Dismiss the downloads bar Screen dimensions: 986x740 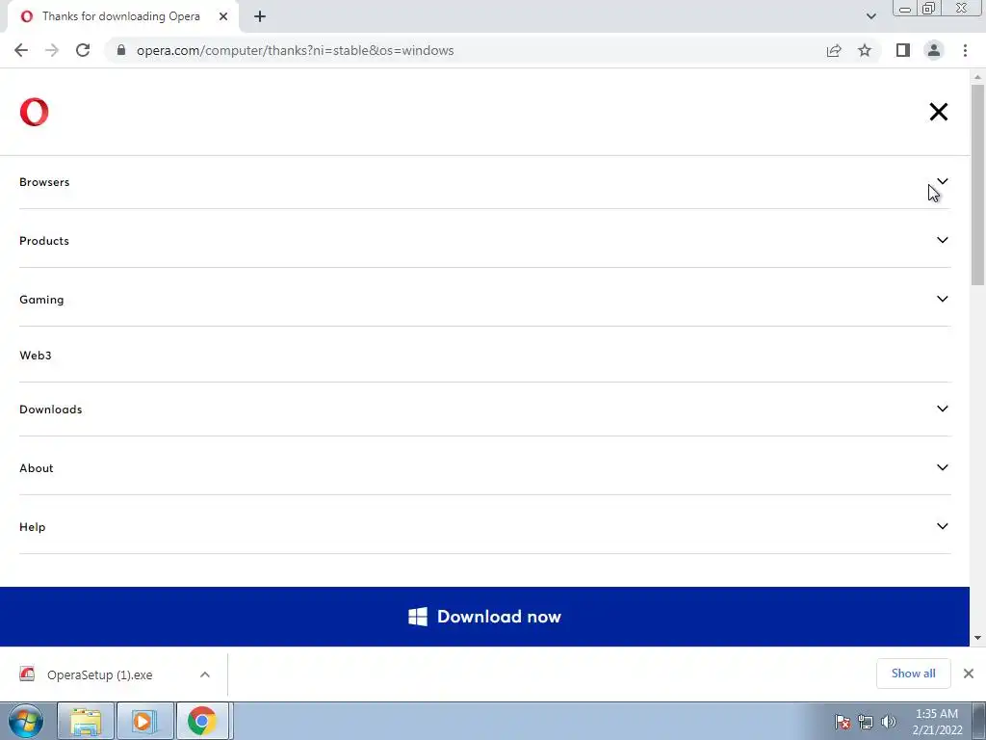click(x=969, y=674)
